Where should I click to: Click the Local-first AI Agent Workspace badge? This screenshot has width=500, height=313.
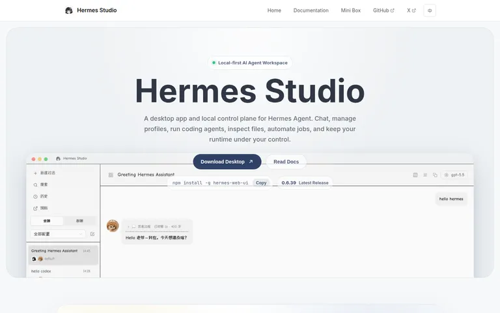[x=250, y=63]
